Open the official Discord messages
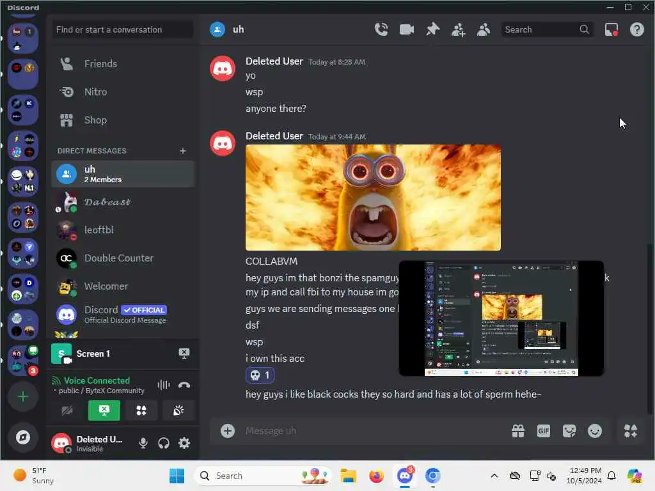 point(123,315)
